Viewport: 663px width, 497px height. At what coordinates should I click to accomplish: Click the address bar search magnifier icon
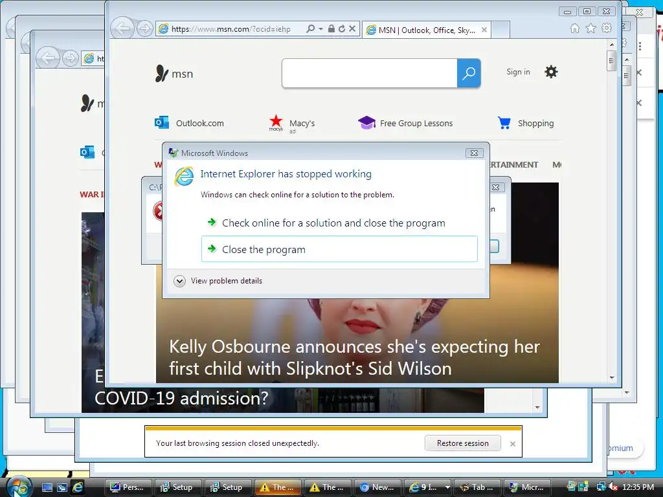click(310, 28)
